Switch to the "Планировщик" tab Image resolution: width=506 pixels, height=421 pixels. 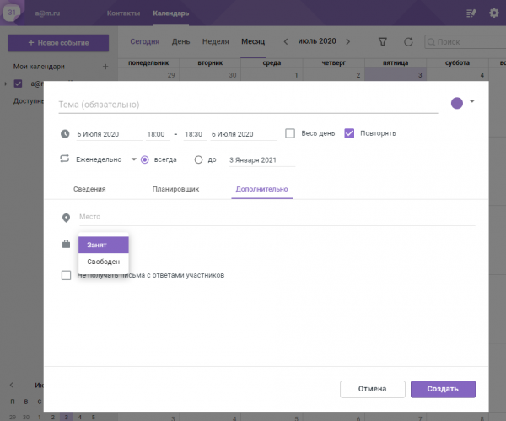click(175, 189)
